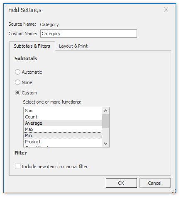Open the Subtotals & Filters tab
181x198 pixels.
(32, 46)
